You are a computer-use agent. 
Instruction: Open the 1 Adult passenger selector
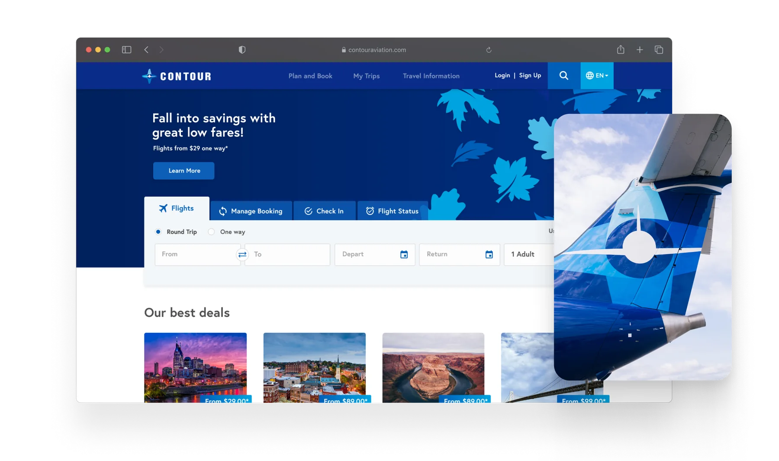(529, 254)
